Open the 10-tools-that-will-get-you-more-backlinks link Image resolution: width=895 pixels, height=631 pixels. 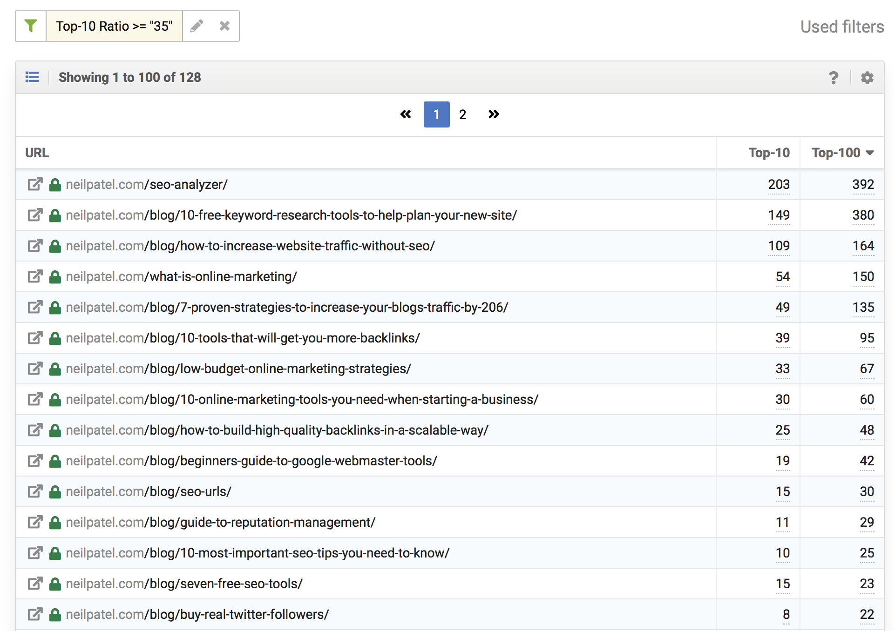coord(243,338)
